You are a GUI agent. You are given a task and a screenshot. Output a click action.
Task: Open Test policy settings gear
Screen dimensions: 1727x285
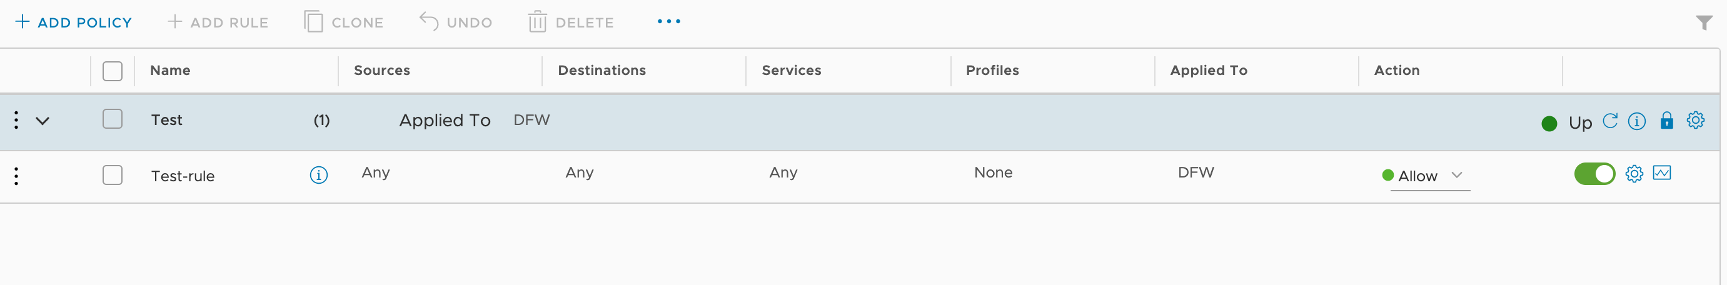(x=1696, y=121)
